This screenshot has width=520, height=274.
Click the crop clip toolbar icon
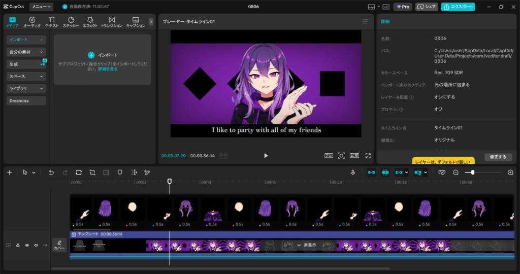click(92, 173)
